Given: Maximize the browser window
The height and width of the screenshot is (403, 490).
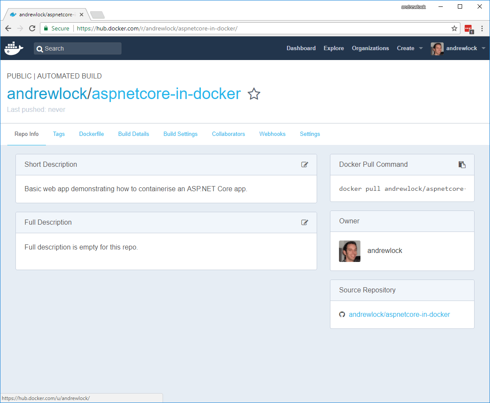Looking at the screenshot, I should click(x=460, y=6).
